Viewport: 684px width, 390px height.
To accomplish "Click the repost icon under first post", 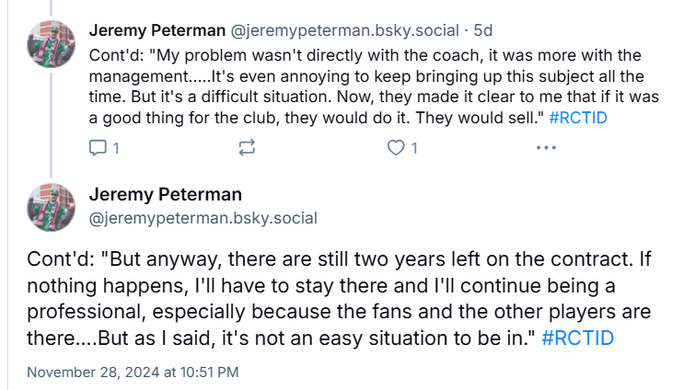I will [x=247, y=147].
